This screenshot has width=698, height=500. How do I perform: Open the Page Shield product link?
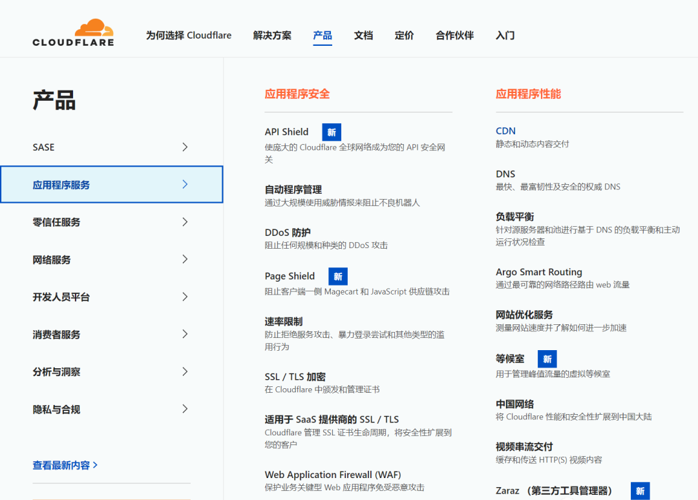click(290, 276)
